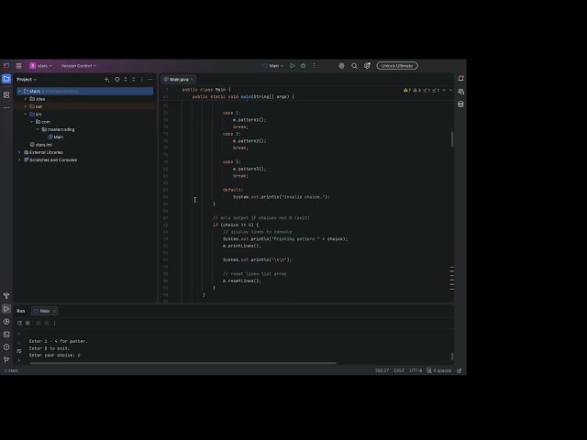The width and height of the screenshot is (587, 440).
Task: Open Problems tool window icon
Action: point(6,346)
